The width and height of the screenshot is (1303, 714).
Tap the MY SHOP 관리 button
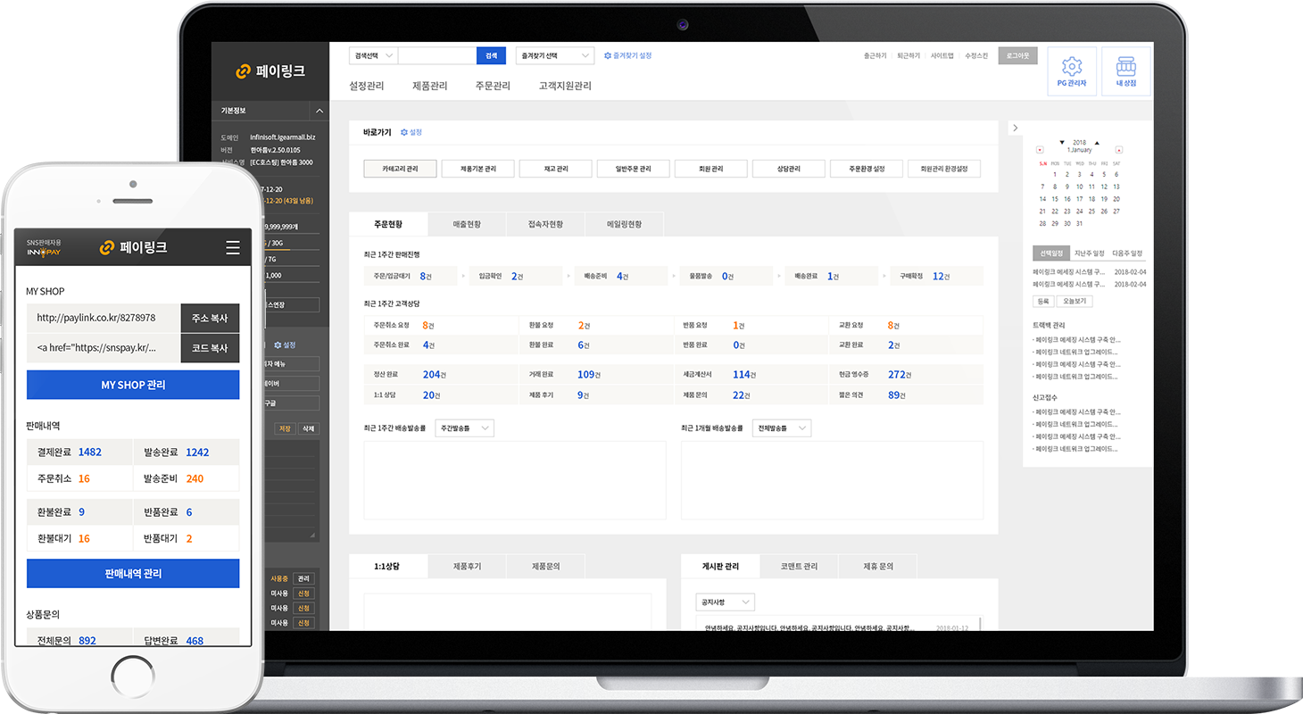[x=133, y=385]
